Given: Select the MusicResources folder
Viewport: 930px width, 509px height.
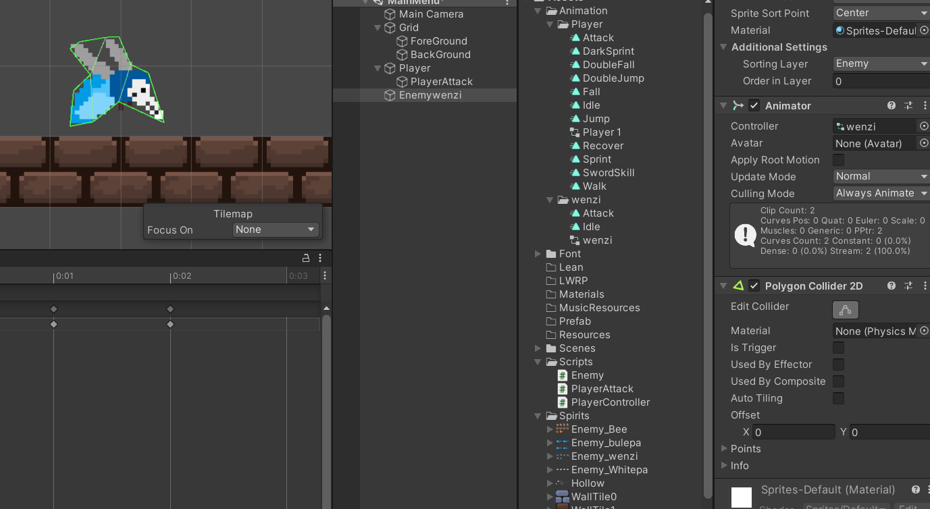Looking at the screenshot, I should pos(593,308).
